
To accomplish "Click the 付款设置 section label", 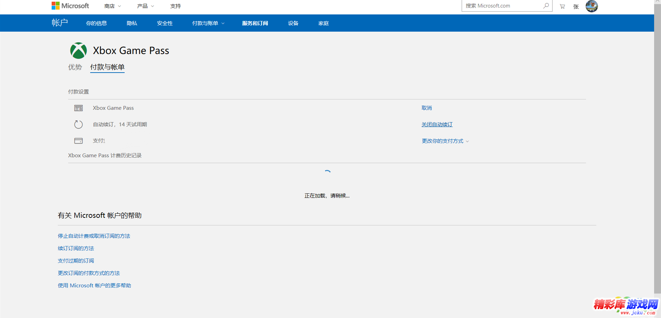I will [78, 92].
